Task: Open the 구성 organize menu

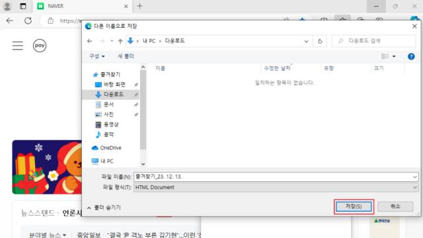Action: coord(97,56)
